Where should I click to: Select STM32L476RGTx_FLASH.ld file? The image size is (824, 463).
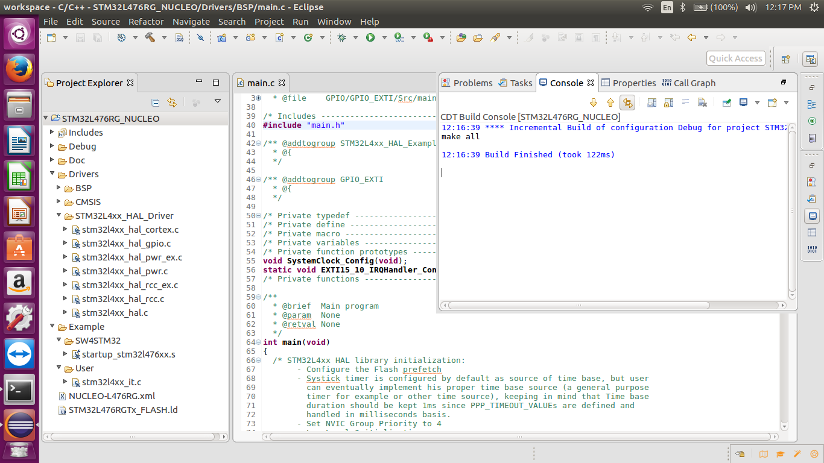123,410
